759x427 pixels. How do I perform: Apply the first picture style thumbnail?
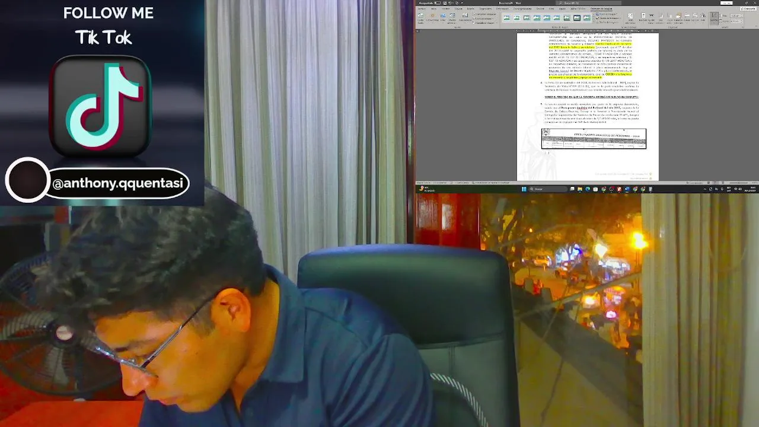tap(507, 18)
